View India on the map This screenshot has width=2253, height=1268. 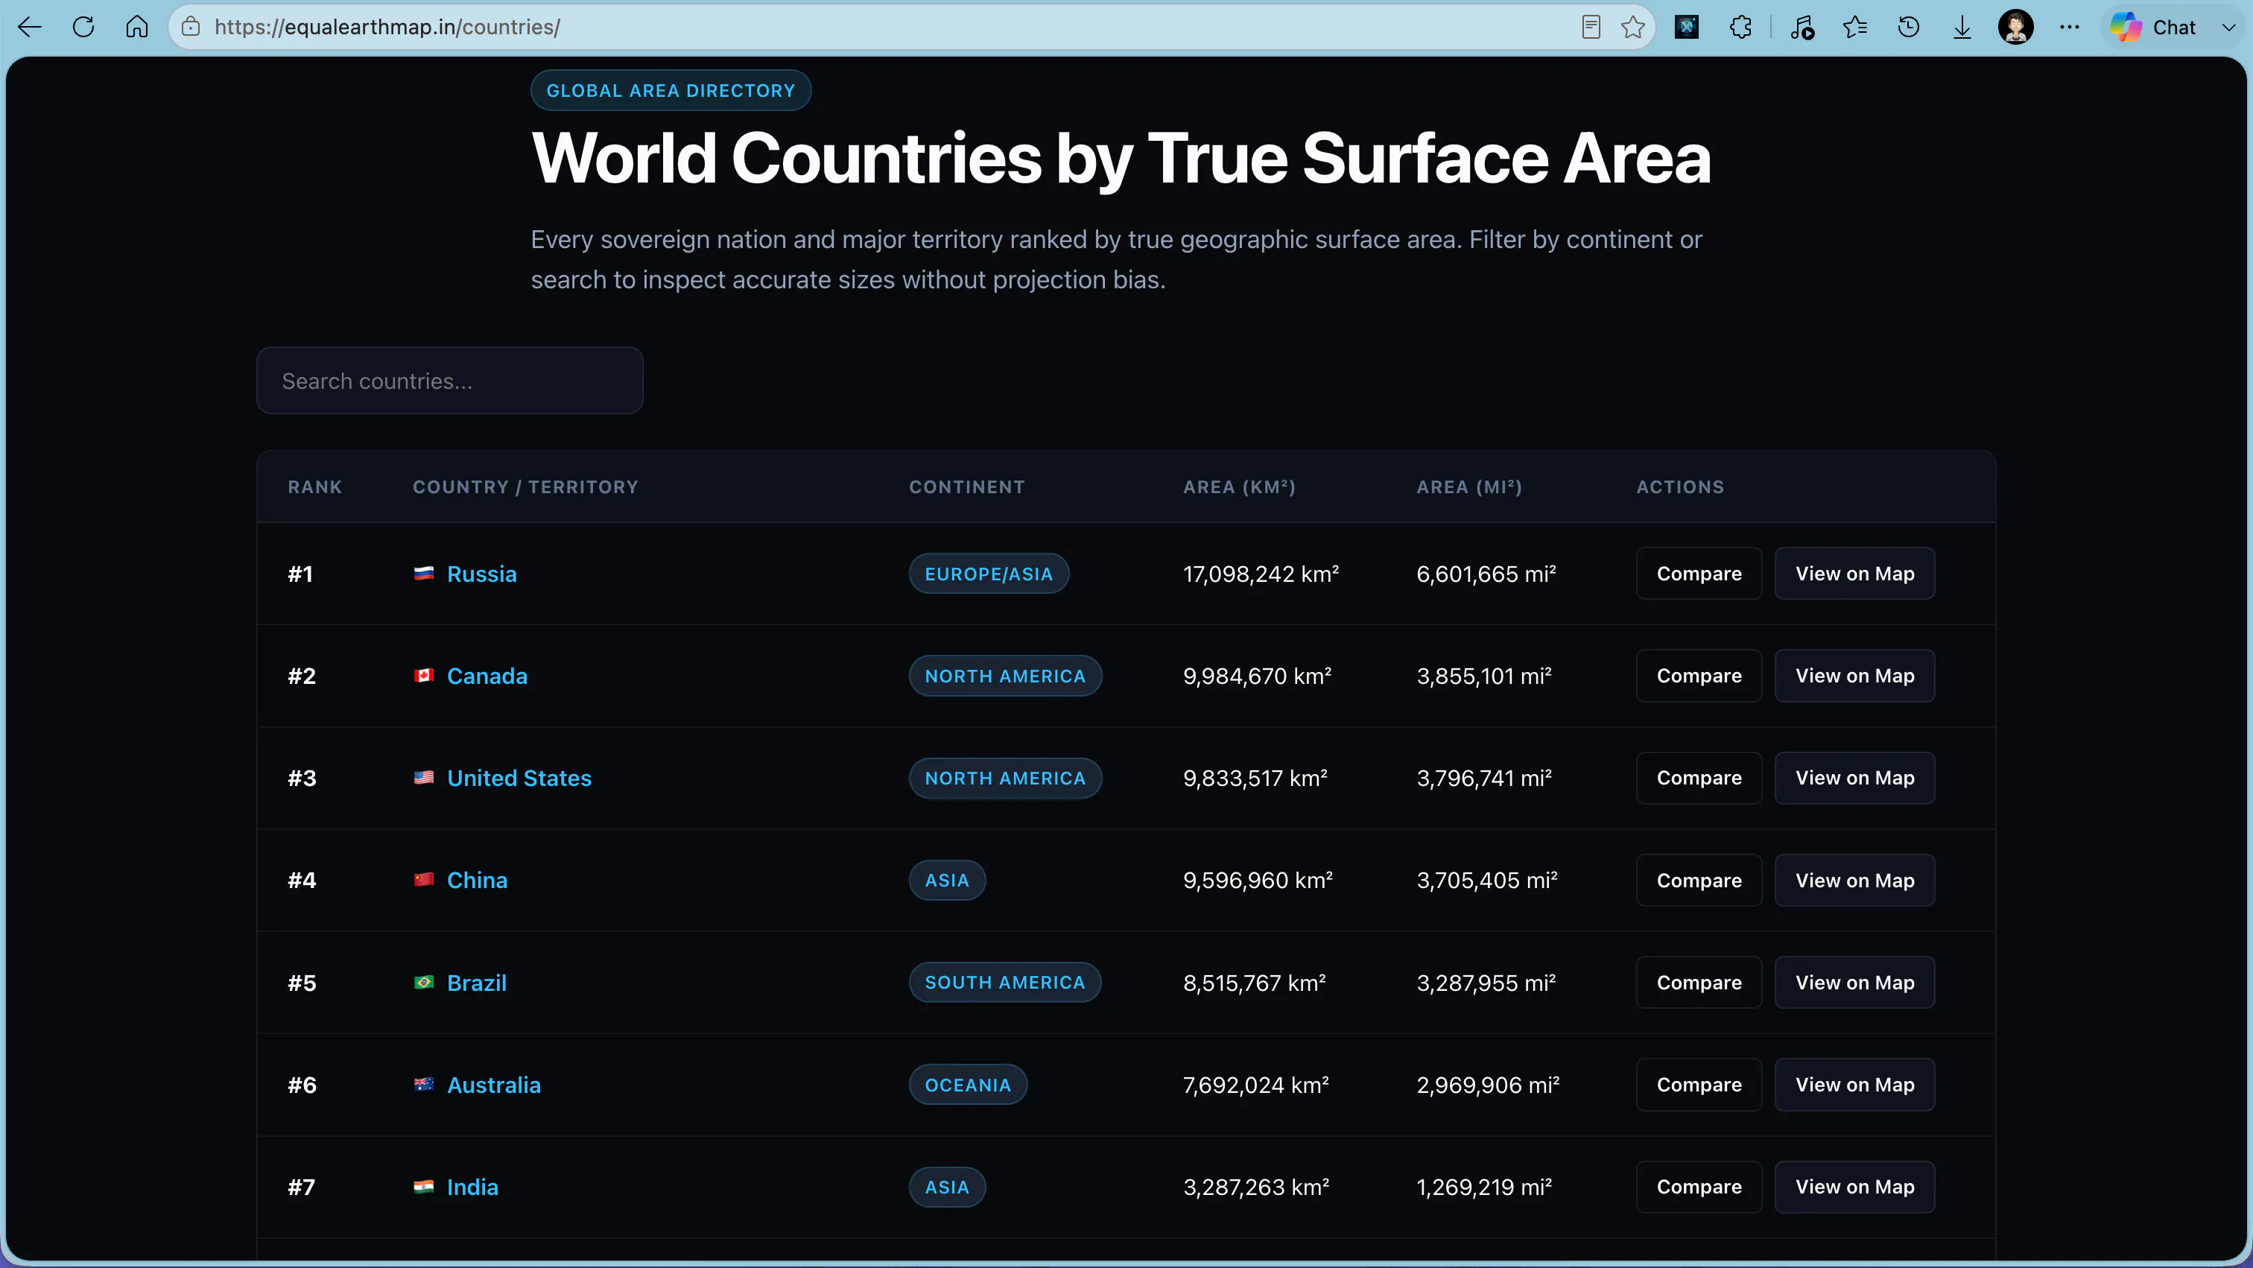(1854, 1188)
